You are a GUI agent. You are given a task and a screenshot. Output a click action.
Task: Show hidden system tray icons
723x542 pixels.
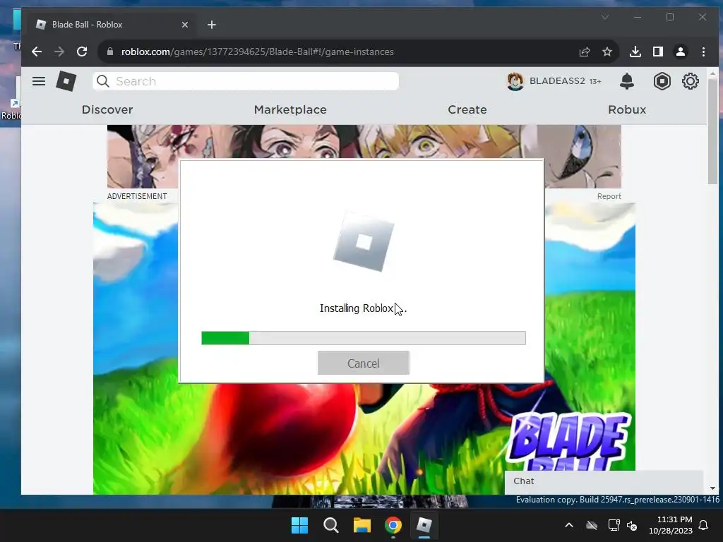click(569, 525)
